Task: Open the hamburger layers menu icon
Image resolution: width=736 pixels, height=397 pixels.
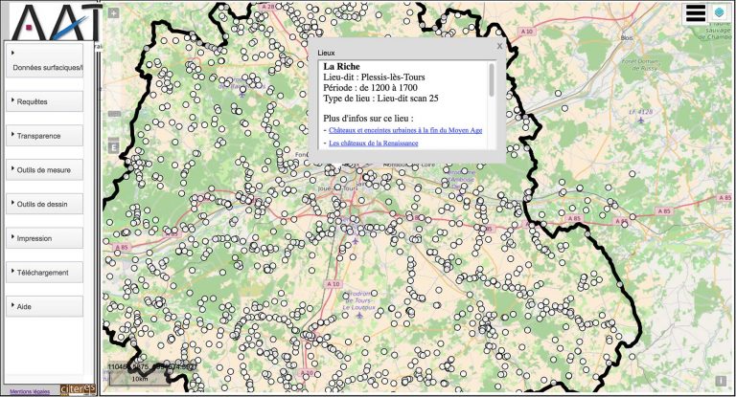Action: click(695, 12)
